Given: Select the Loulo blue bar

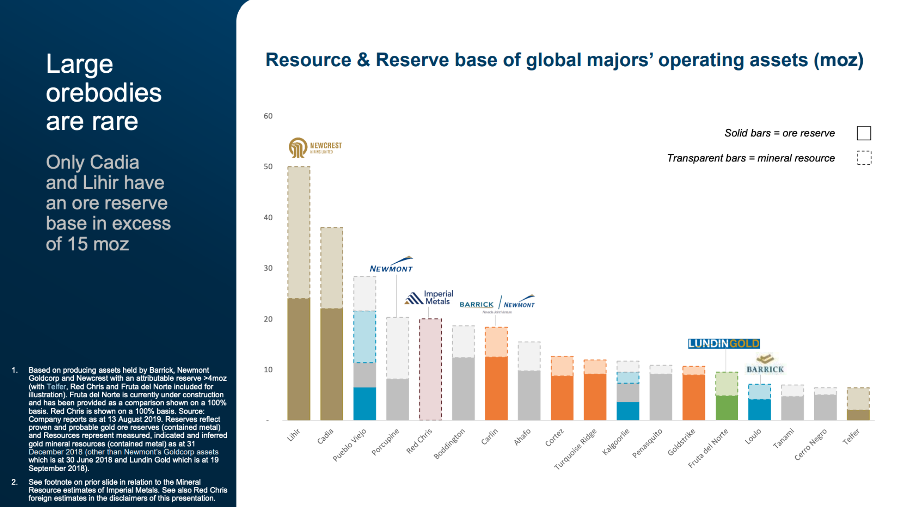Looking at the screenshot, I should tap(760, 402).
